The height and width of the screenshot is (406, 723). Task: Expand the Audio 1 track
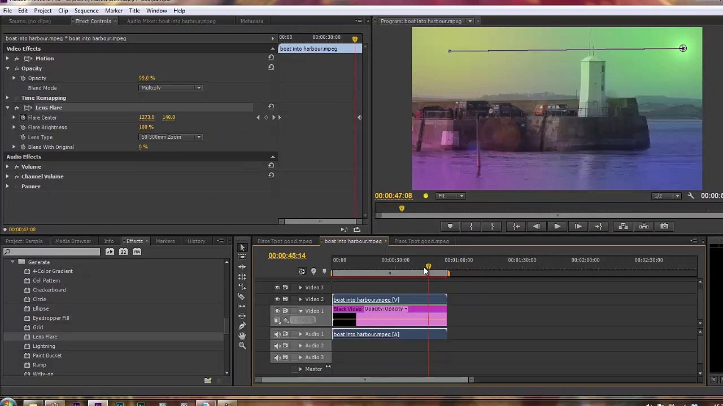point(300,334)
